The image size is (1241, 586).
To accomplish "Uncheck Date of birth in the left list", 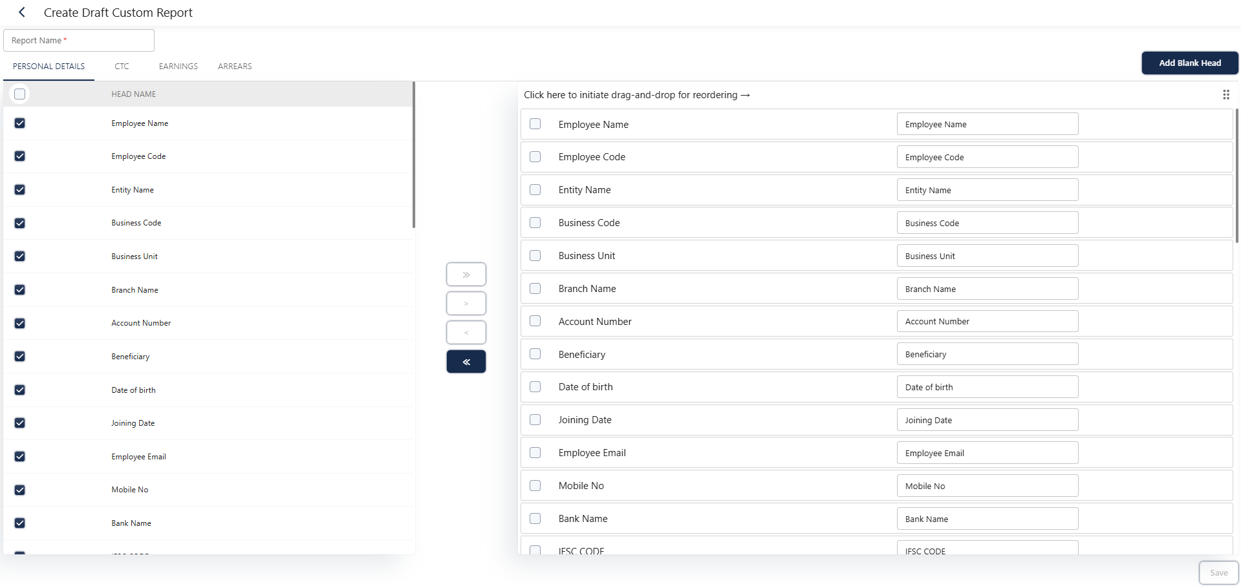I will pos(20,390).
